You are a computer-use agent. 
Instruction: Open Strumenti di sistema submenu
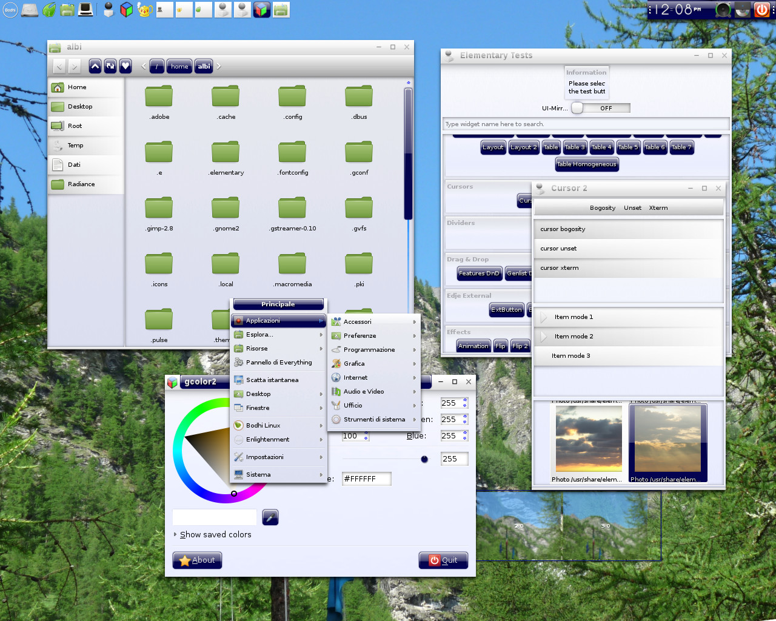pyautogui.click(x=374, y=419)
